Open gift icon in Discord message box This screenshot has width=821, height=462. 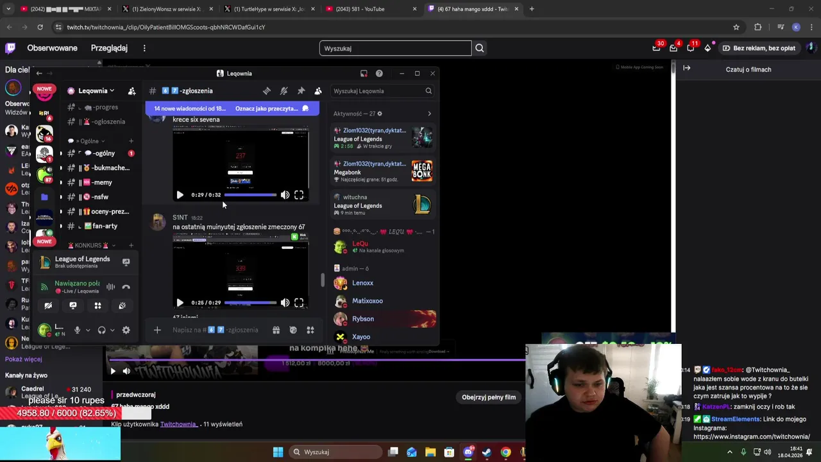click(276, 330)
